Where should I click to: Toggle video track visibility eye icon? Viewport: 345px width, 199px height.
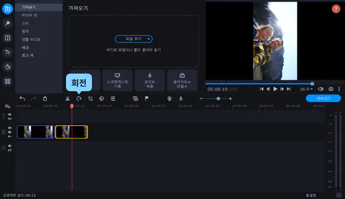pos(10,127)
